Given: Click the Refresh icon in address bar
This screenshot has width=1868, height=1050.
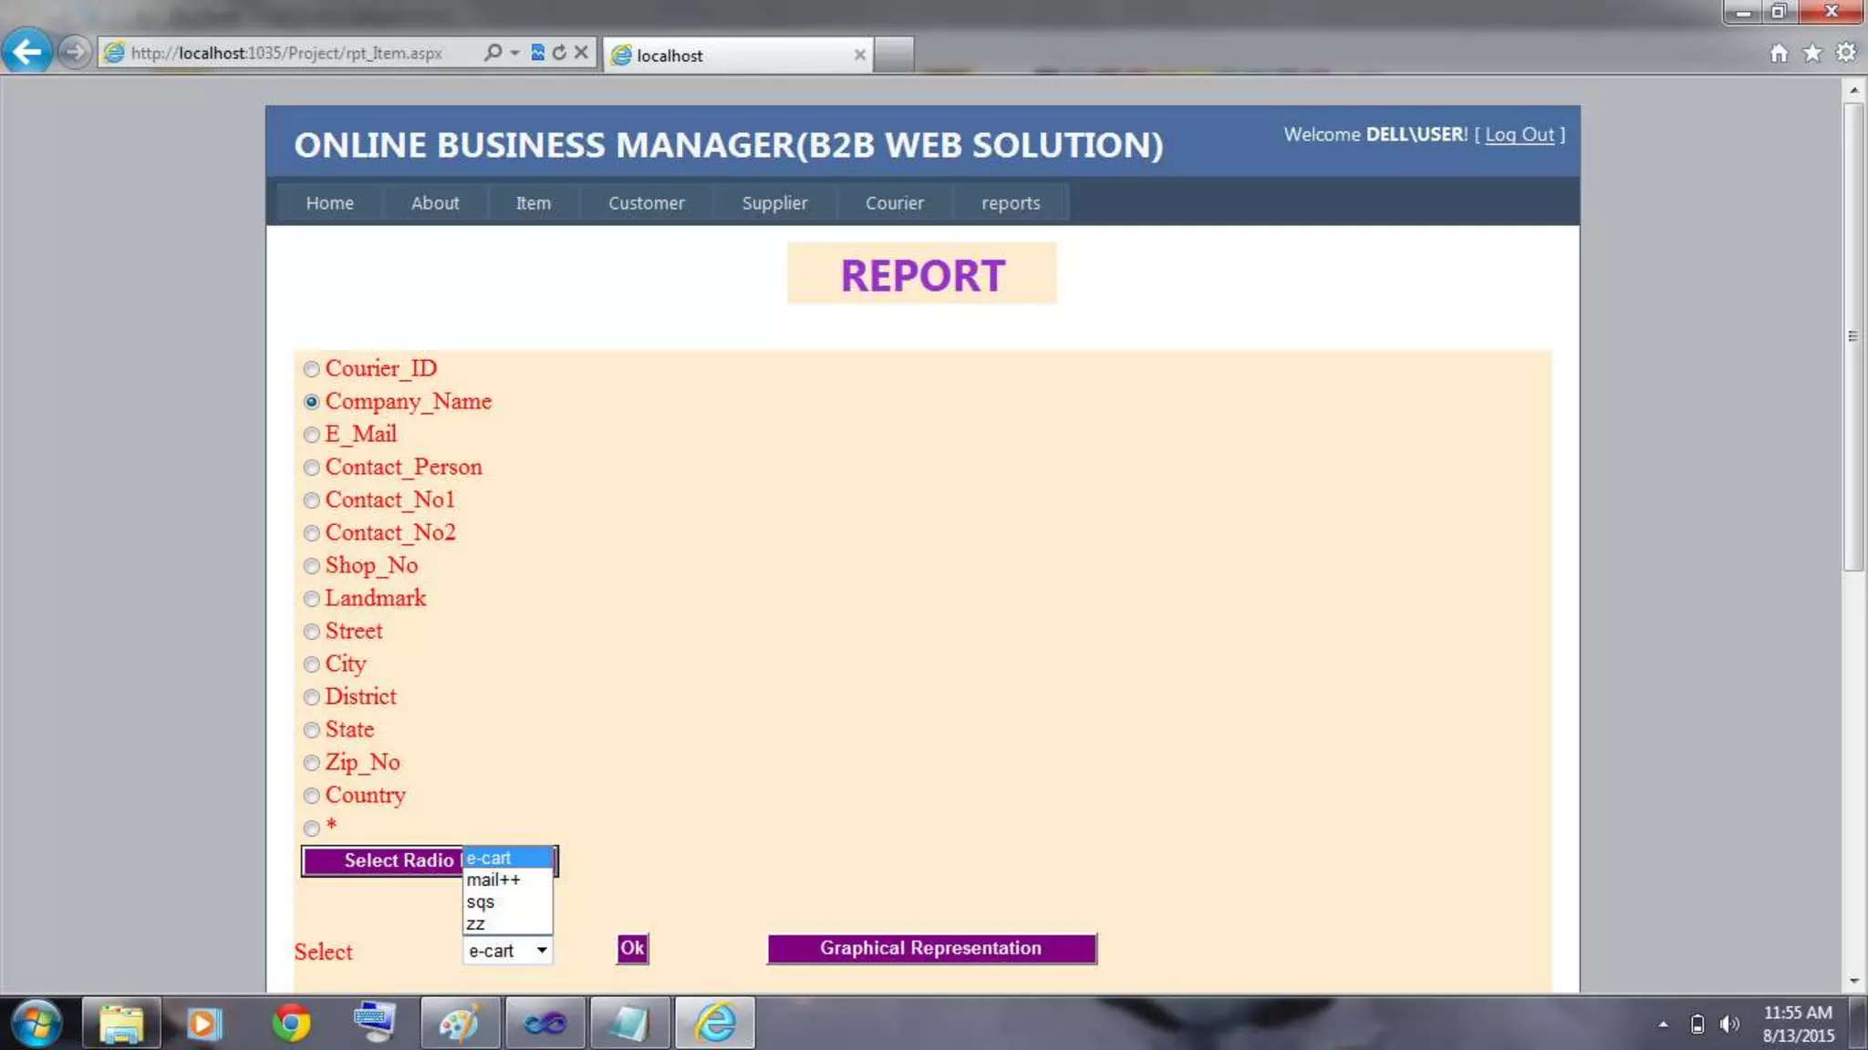Looking at the screenshot, I should pyautogui.click(x=559, y=53).
